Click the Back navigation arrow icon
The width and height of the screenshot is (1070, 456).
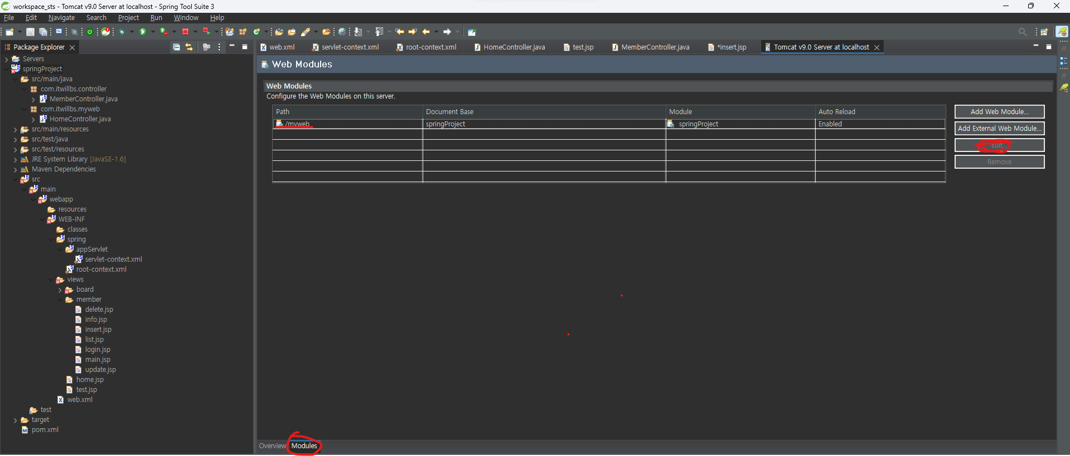(x=425, y=32)
